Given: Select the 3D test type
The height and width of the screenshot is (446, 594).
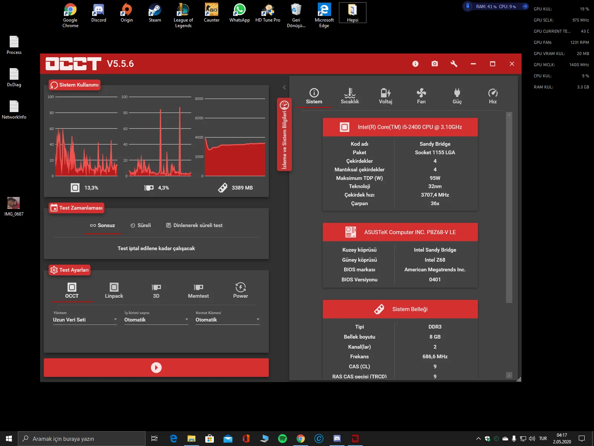Looking at the screenshot, I should [x=156, y=291].
